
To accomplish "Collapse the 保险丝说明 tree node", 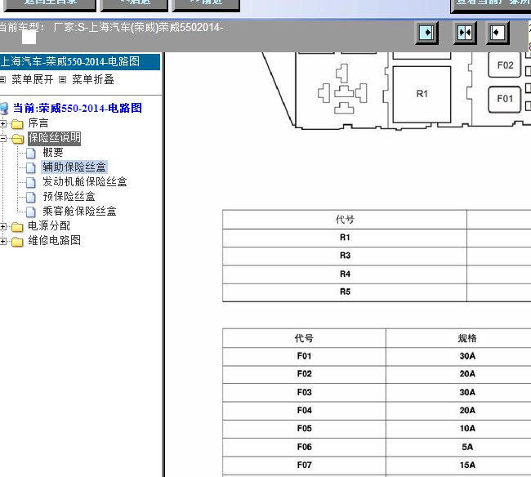I will pyautogui.click(x=2, y=138).
